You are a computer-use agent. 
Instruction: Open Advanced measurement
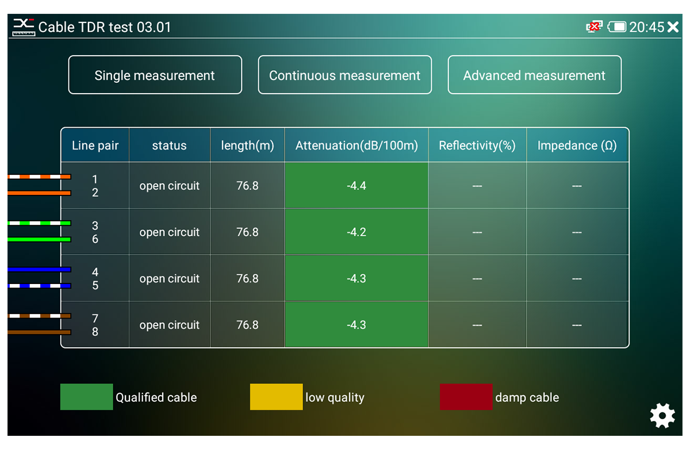(534, 75)
